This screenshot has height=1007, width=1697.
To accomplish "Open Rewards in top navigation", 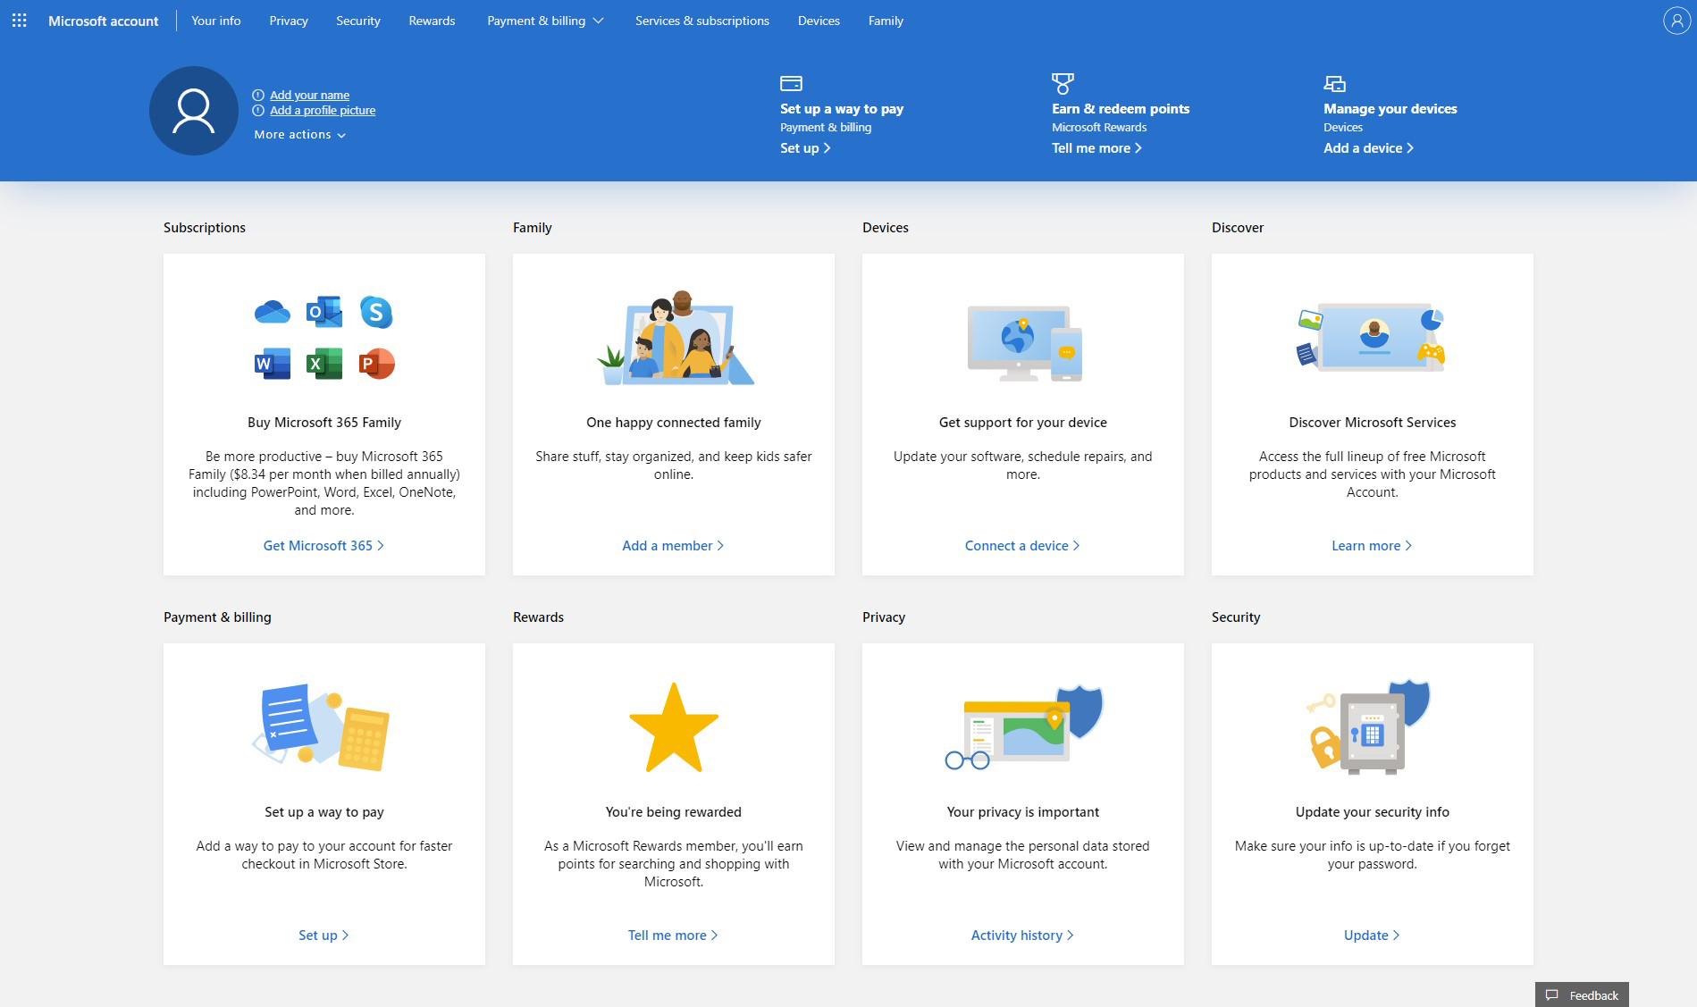I will tap(432, 21).
